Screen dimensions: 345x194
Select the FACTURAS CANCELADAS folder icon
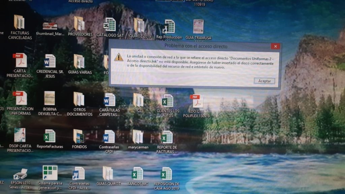click(x=19, y=23)
